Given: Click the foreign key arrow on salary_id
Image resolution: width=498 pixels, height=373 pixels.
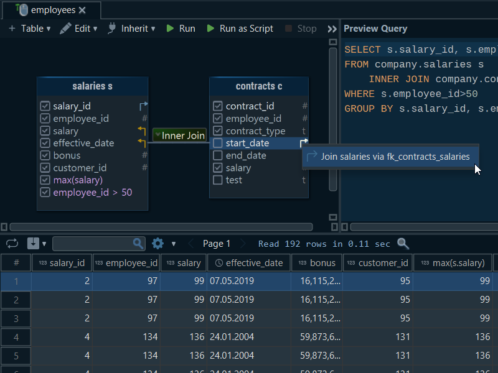Looking at the screenshot, I should 144,106.
